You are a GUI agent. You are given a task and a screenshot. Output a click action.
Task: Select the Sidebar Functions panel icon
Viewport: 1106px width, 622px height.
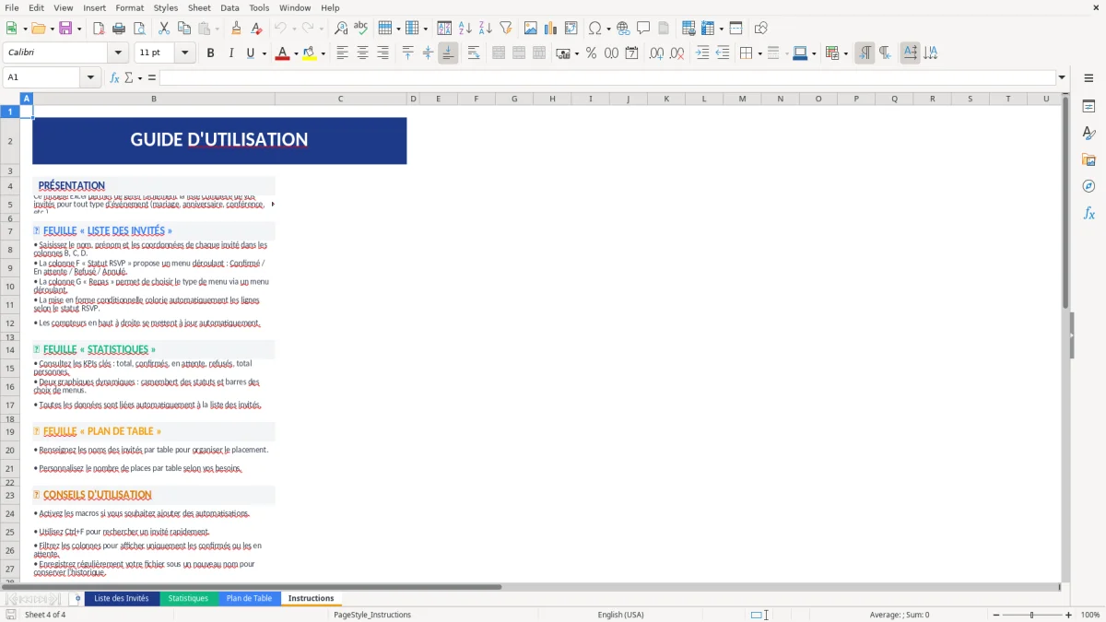1089,213
